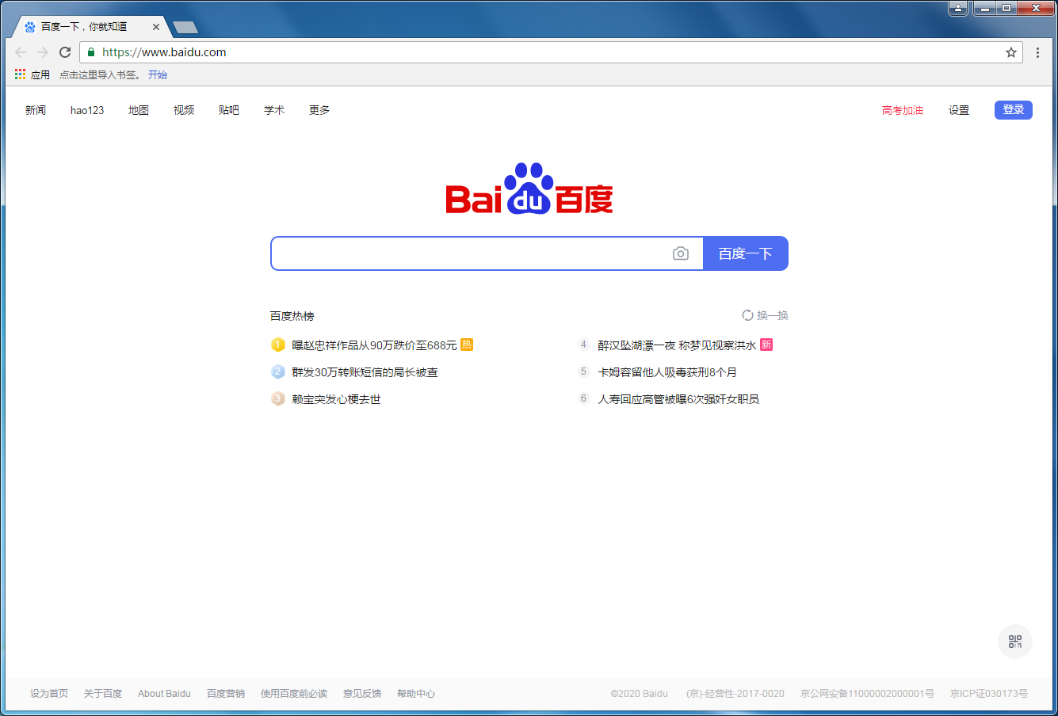The height and width of the screenshot is (716, 1058).
Task: Click the 应用 bookmarks bar item
Action: click(x=40, y=74)
